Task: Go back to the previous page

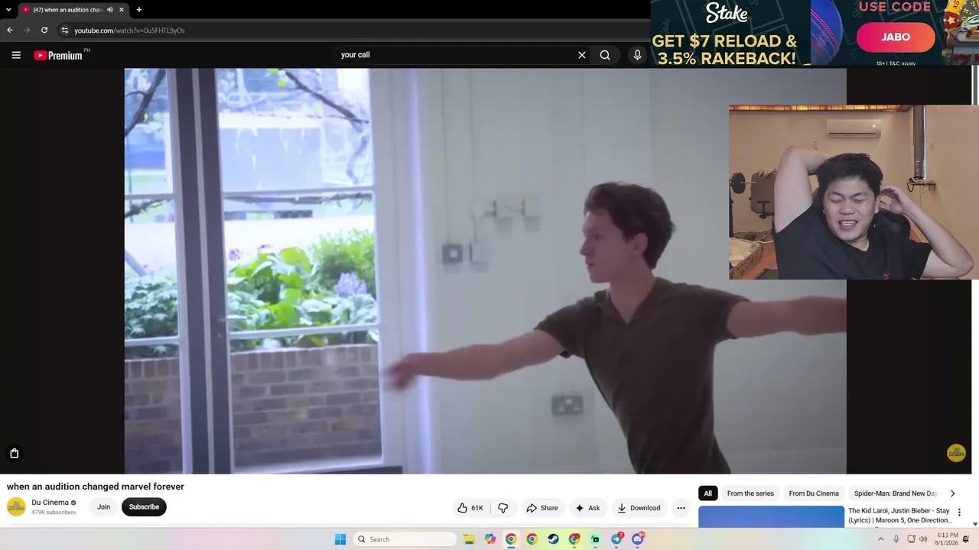Action: [10, 31]
